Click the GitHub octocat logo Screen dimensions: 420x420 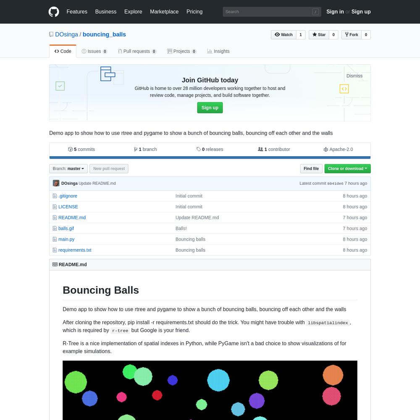(54, 12)
